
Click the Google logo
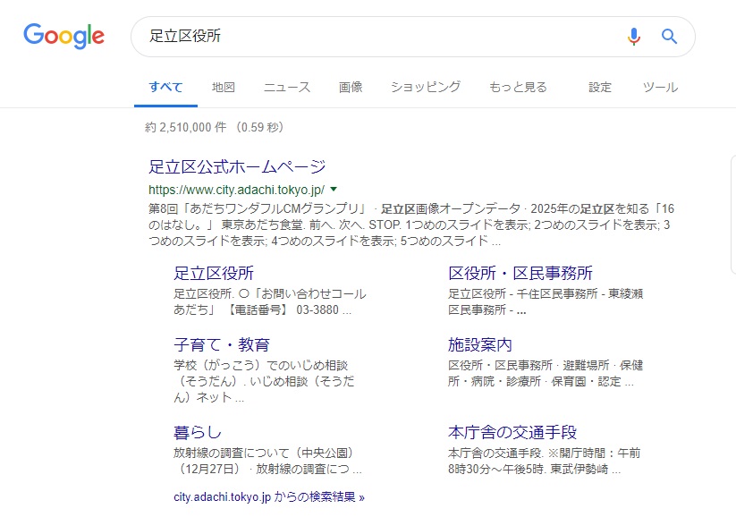pos(63,36)
